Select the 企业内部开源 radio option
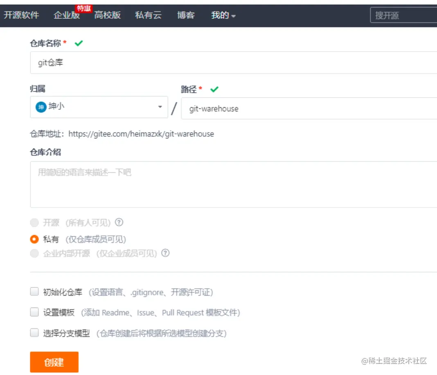The height and width of the screenshot is (375, 437). (x=34, y=253)
